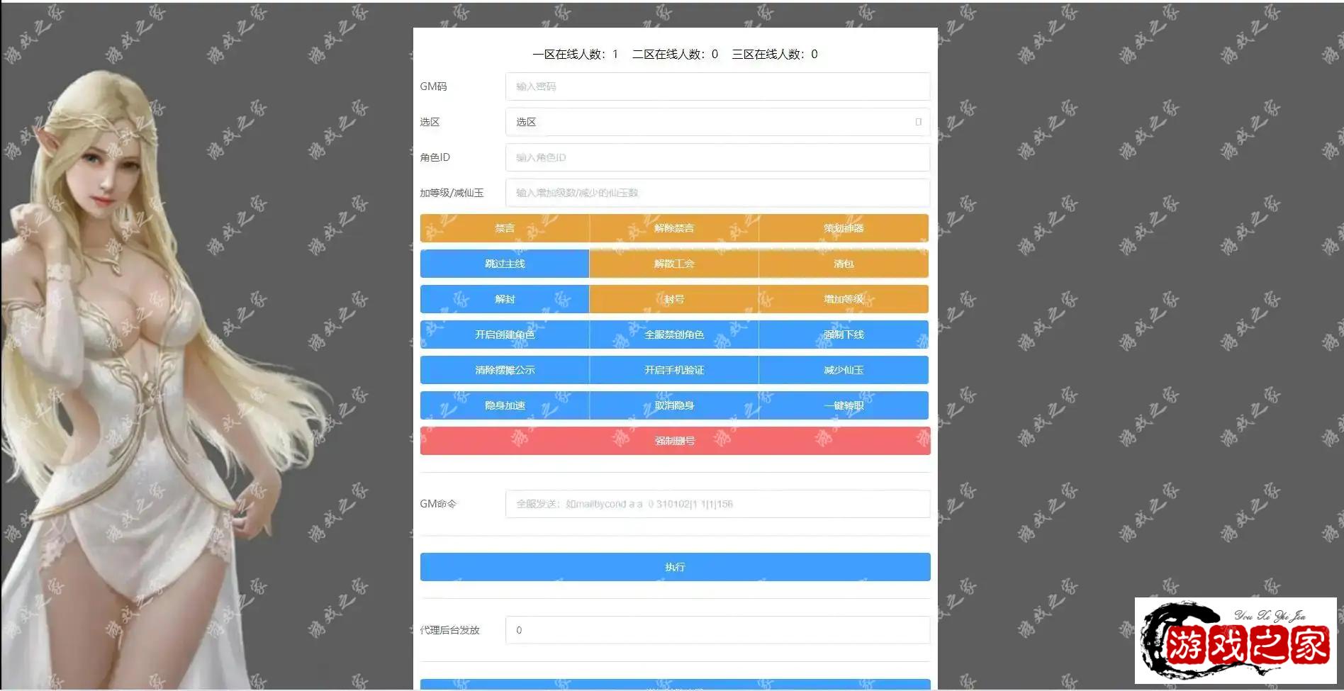This screenshot has width=1344, height=691.
Task: Click the 解除禁言 button
Action: tap(673, 228)
